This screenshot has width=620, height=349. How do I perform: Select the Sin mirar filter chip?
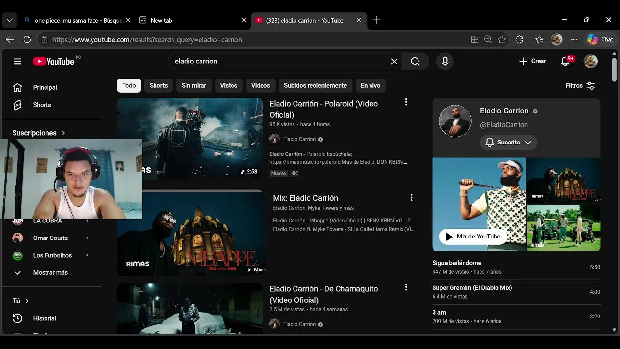tap(194, 85)
